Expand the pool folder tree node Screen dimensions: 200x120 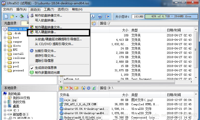tap(5, 66)
